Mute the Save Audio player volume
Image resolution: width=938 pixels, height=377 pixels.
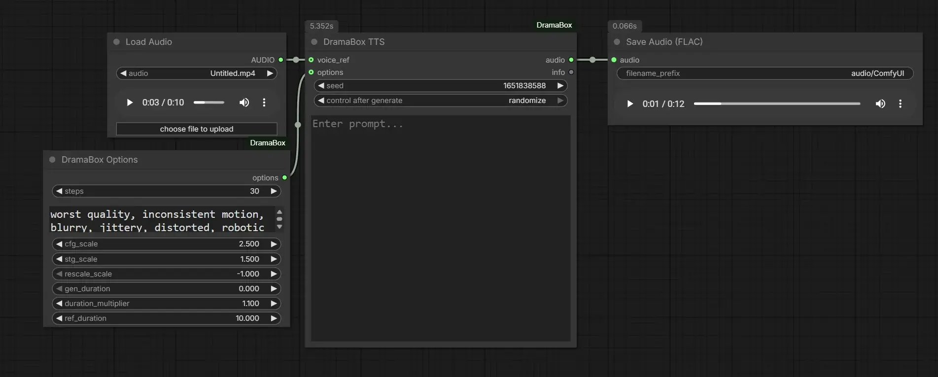pyautogui.click(x=880, y=104)
